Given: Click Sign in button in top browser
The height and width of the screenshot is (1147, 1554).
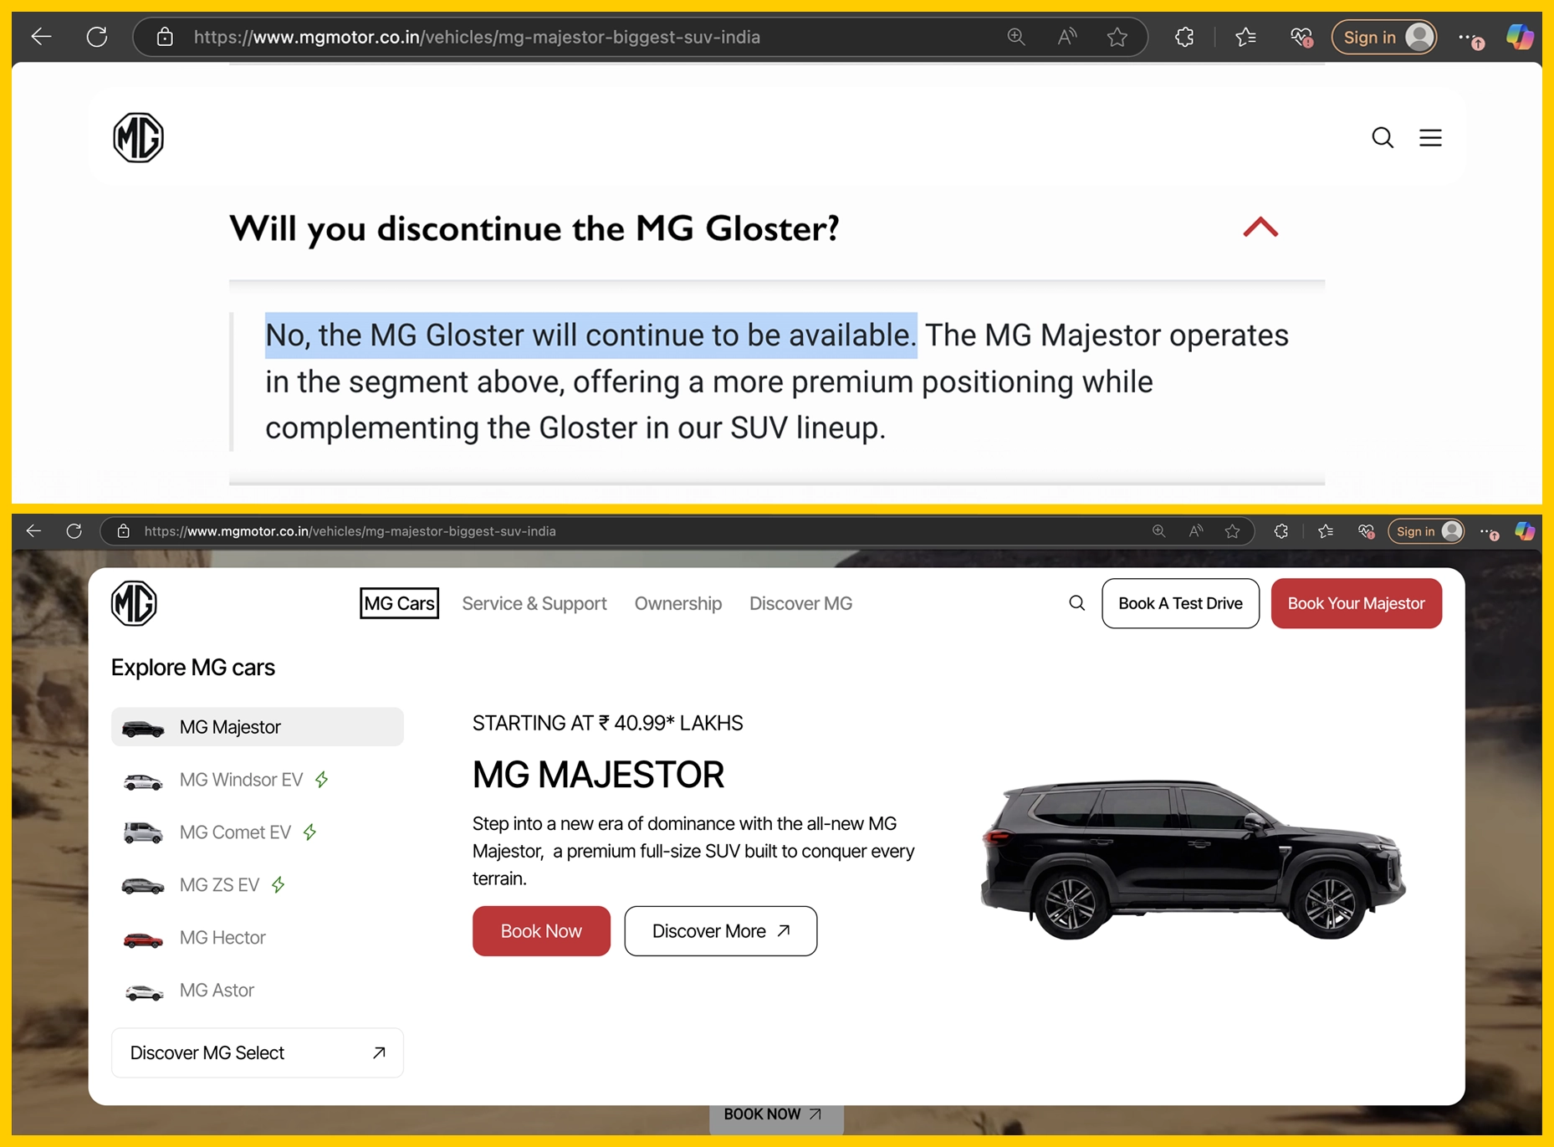Looking at the screenshot, I should (x=1384, y=37).
